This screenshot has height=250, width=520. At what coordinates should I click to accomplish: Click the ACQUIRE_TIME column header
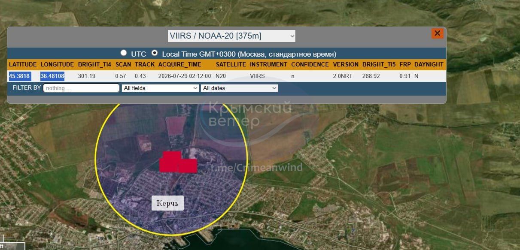pos(179,64)
